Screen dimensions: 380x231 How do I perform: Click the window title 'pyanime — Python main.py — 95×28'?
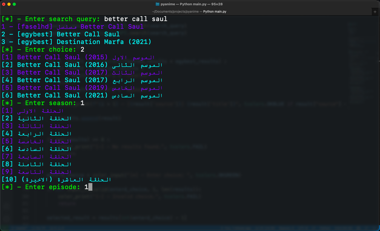192,4
